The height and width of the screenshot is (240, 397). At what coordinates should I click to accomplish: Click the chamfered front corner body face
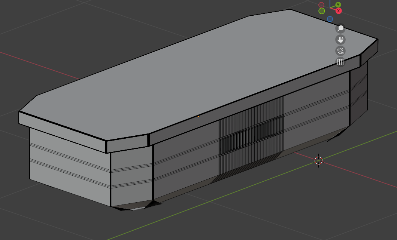coord(132,176)
